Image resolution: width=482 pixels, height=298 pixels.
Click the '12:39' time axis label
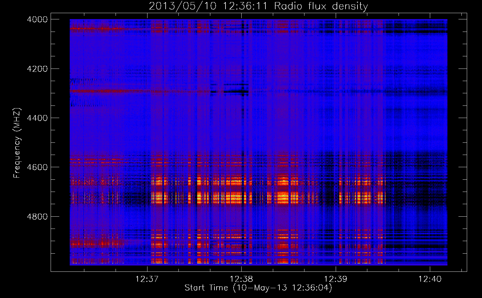coord(335,279)
